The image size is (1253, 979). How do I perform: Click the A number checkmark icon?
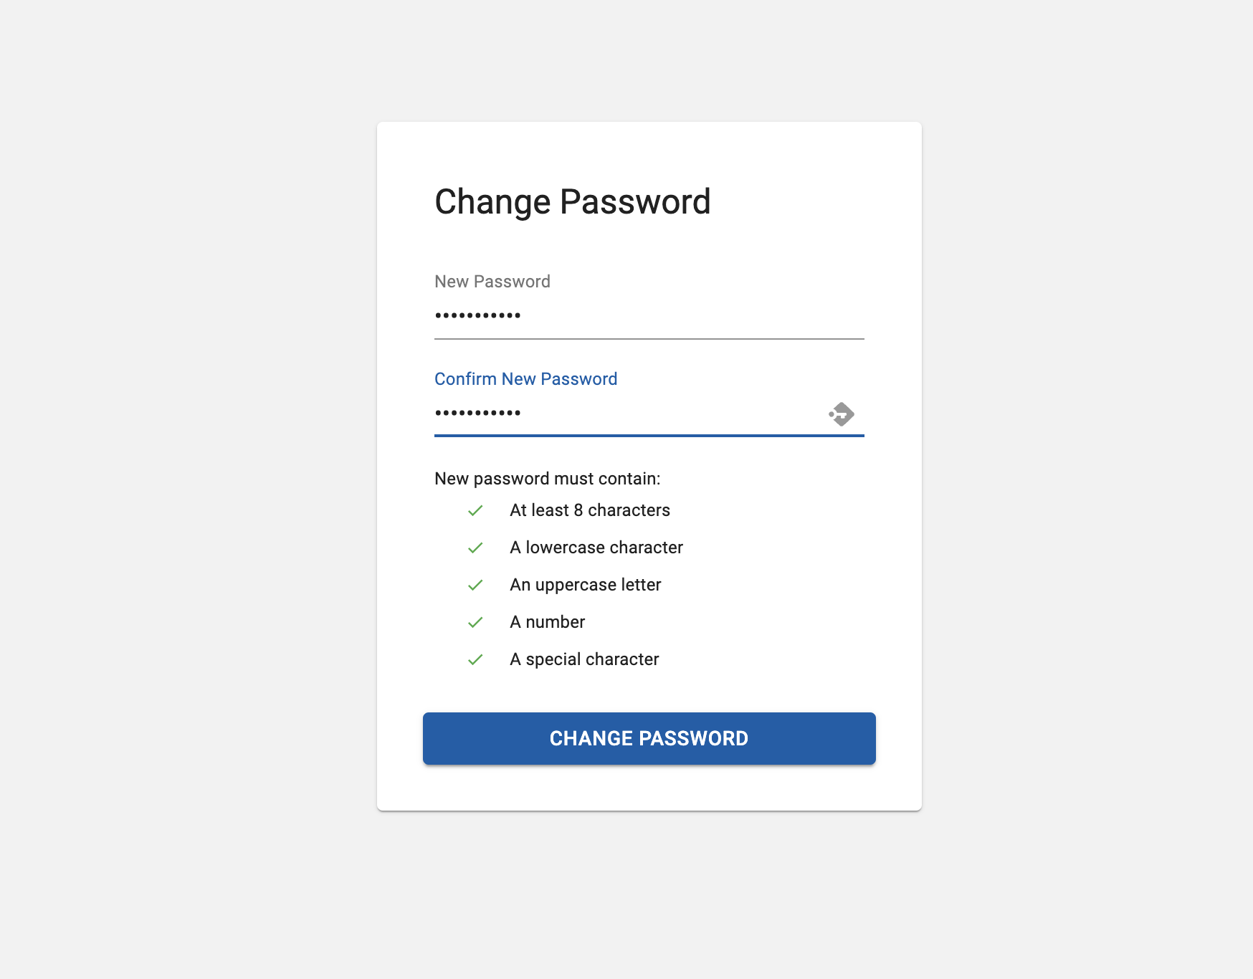coord(475,622)
